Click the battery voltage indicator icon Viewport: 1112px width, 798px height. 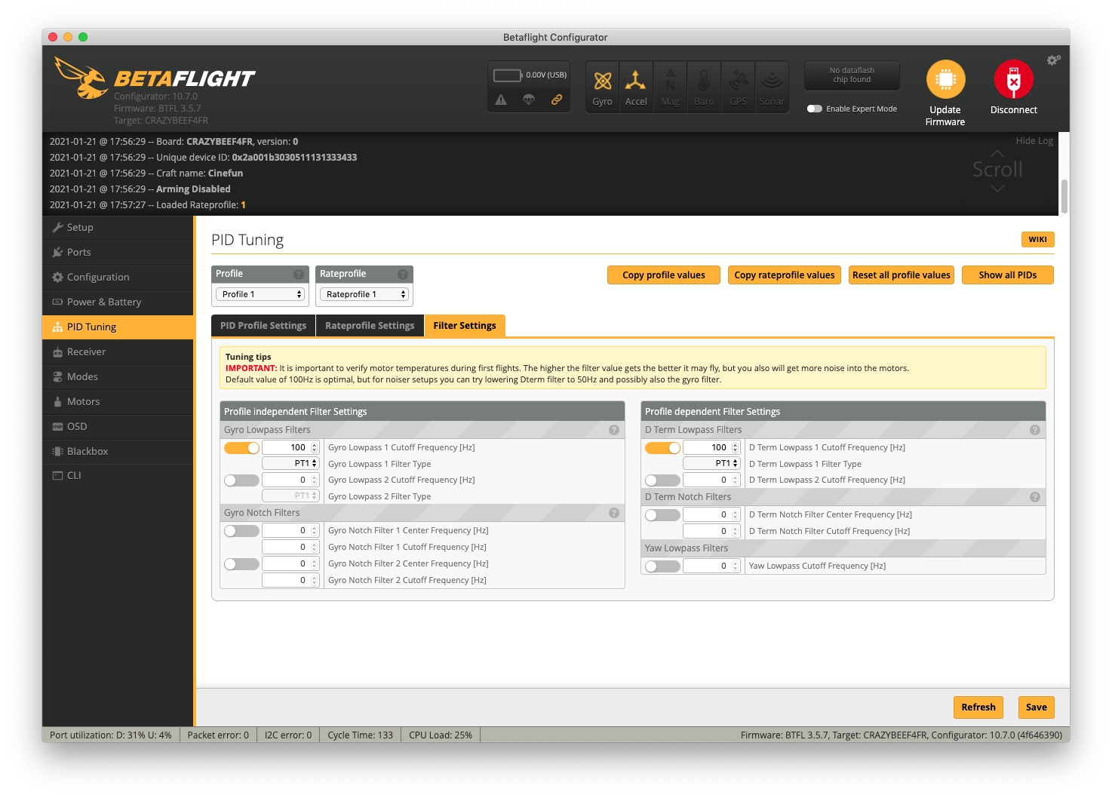[508, 75]
